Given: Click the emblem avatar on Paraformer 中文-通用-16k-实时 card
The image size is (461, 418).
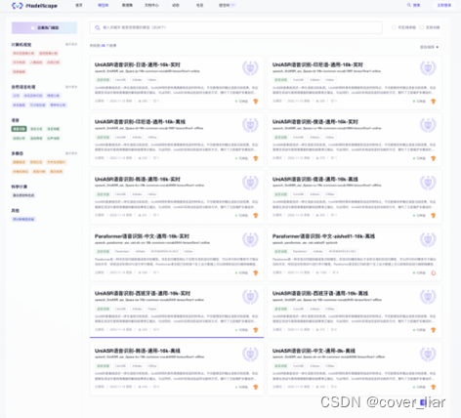Looking at the screenshot, I should point(250,239).
